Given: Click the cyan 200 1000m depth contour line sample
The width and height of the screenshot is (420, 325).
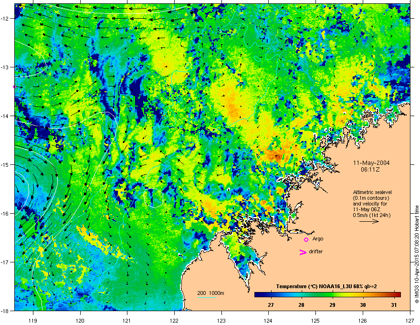Looking at the screenshot, I should coord(207,297).
